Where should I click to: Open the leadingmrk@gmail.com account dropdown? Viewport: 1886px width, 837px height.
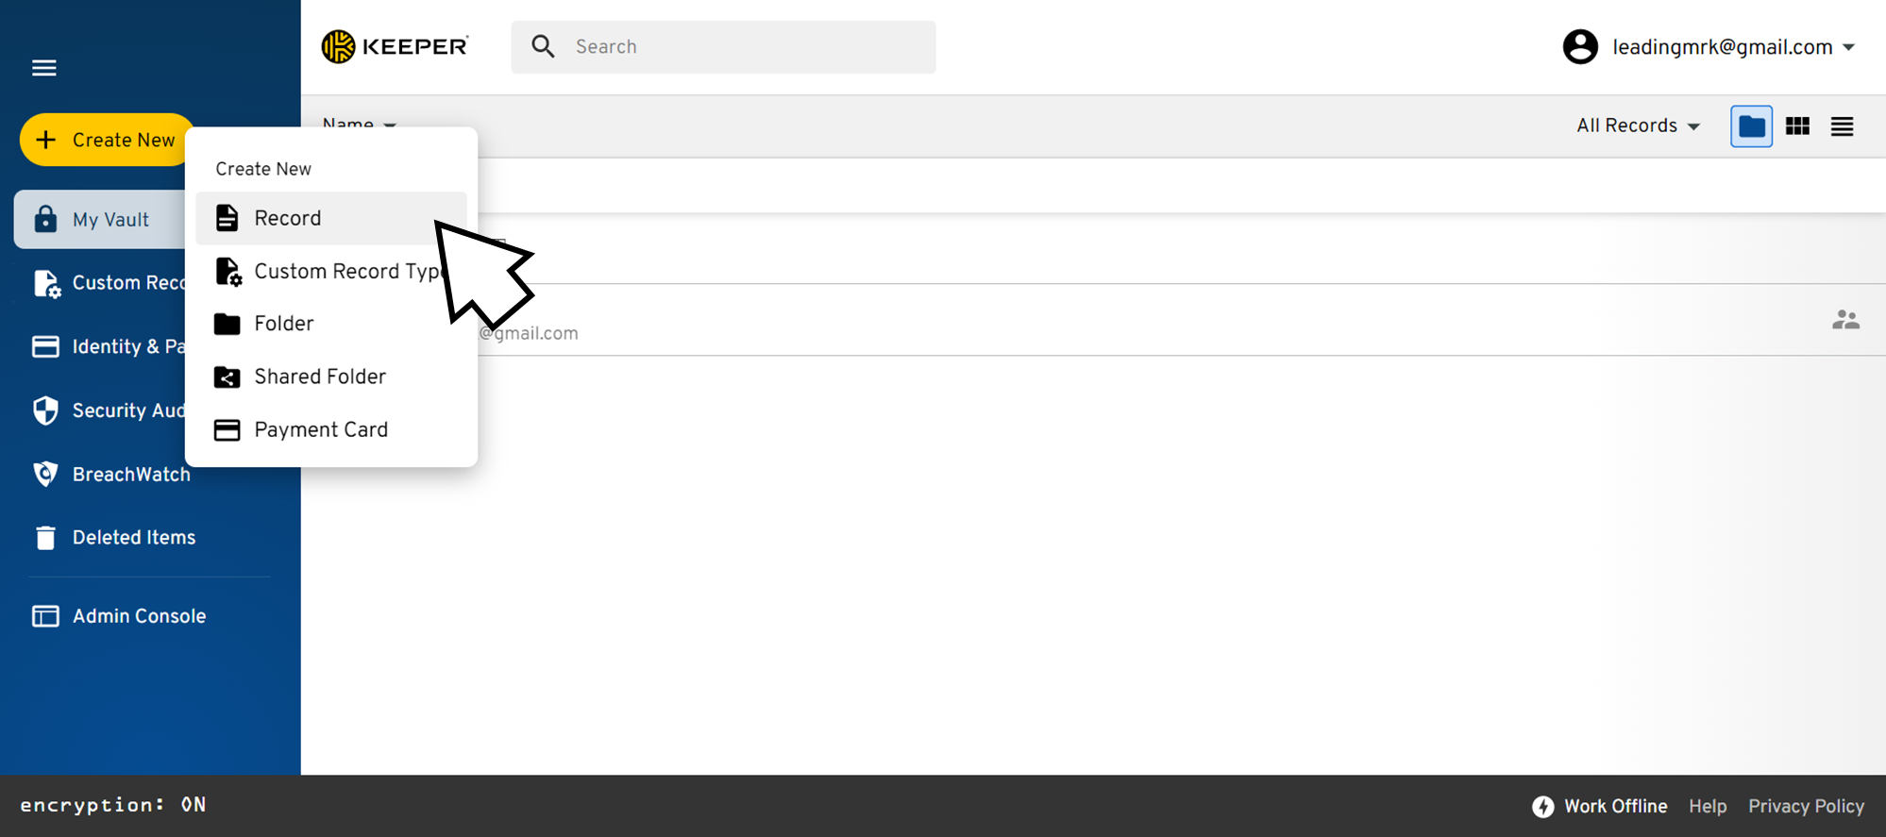(x=1709, y=47)
